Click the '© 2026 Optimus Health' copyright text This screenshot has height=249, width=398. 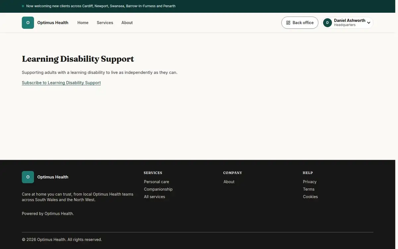coord(62,239)
